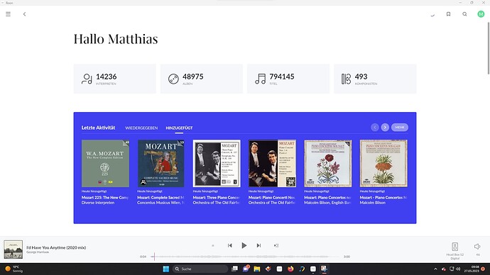Open the 48975 Alben tile

pyautogui.click(x=202, y=79)
